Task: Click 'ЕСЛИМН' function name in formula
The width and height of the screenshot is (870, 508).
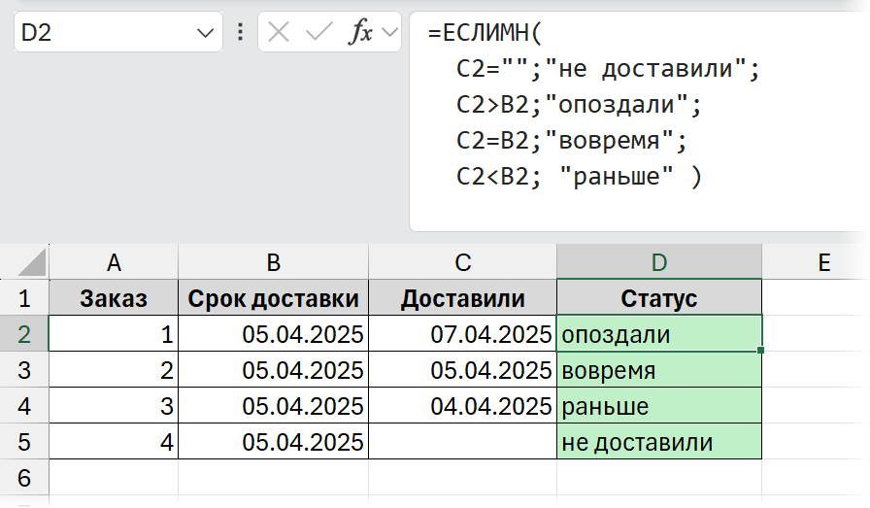Action: [486, 33]
